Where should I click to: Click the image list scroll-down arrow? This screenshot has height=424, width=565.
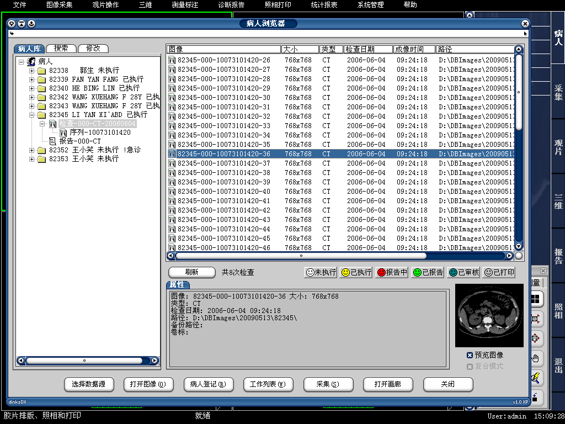tap(519, 246)
